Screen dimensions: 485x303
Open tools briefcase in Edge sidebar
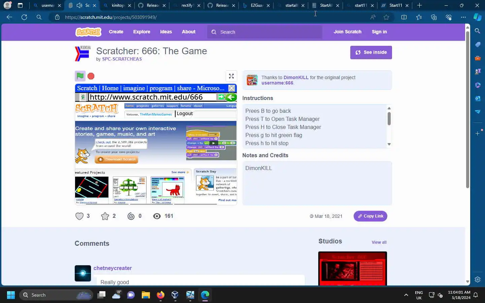pyautogui.click(x=478, y=58)
